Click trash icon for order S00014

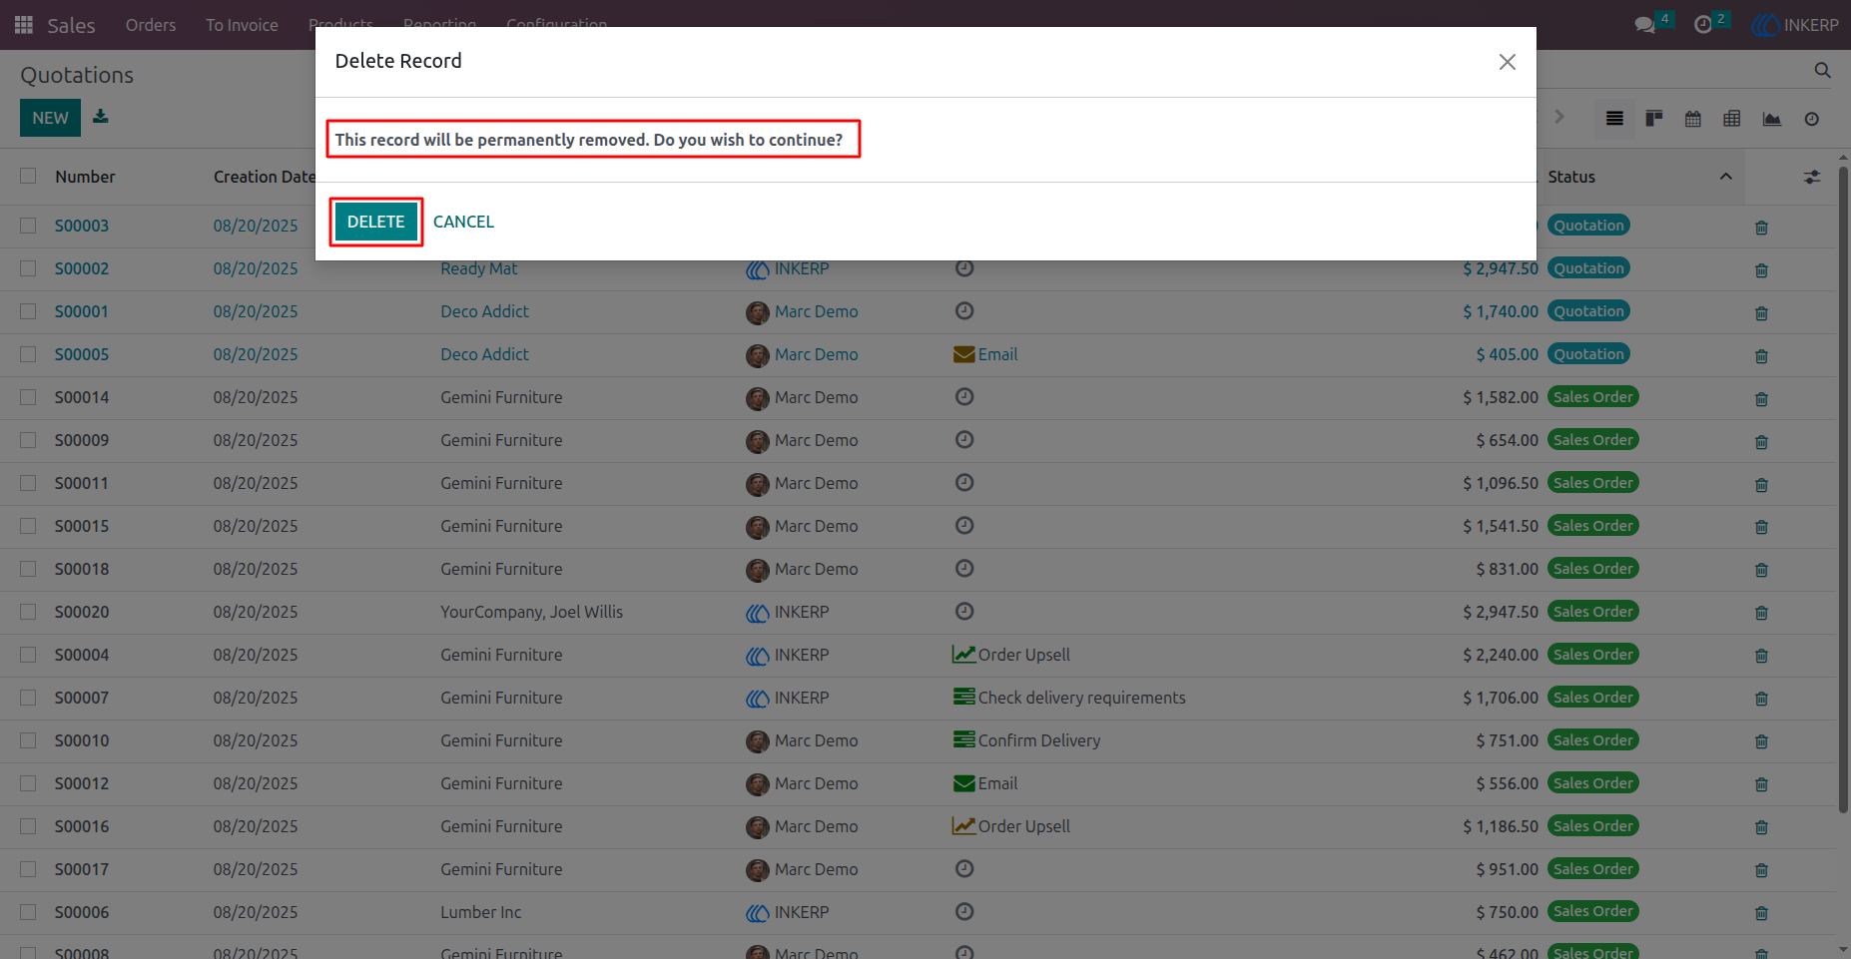(x=1761, y=399)
